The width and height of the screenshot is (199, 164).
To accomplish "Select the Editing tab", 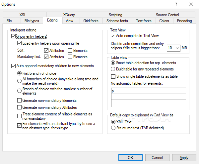I will point(52,20).
